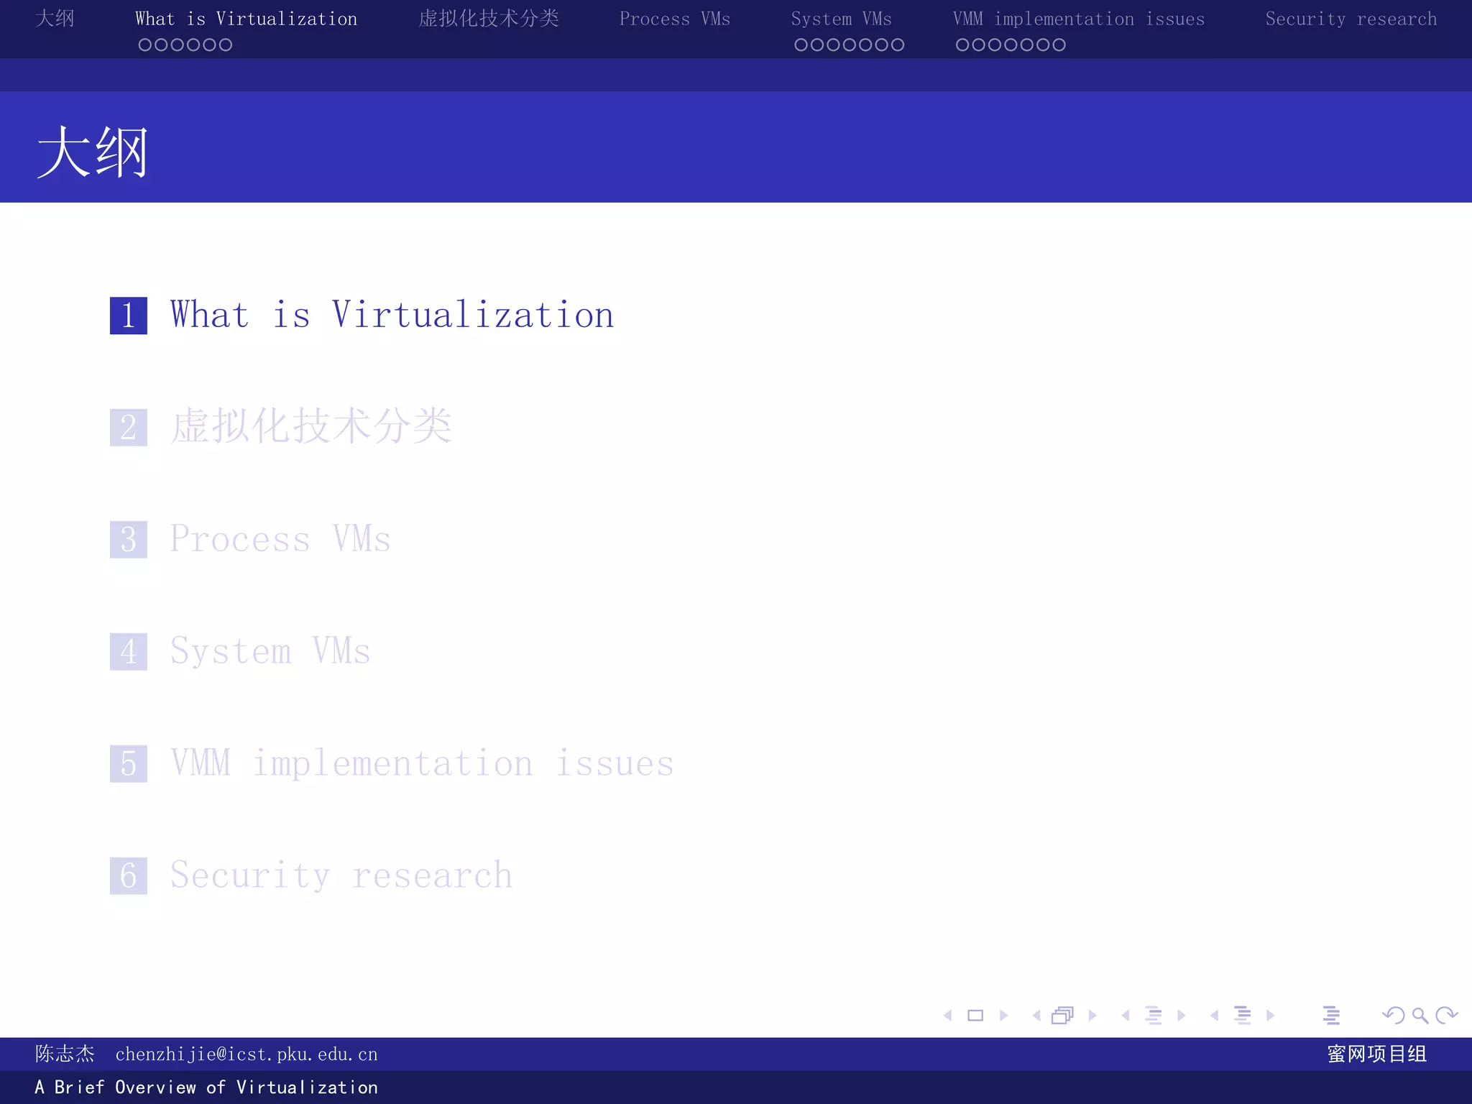This screenshot has width=1472, height=1104.
Task: Click 蜜网项目组 text in footer
Action: (1377, 1054)
